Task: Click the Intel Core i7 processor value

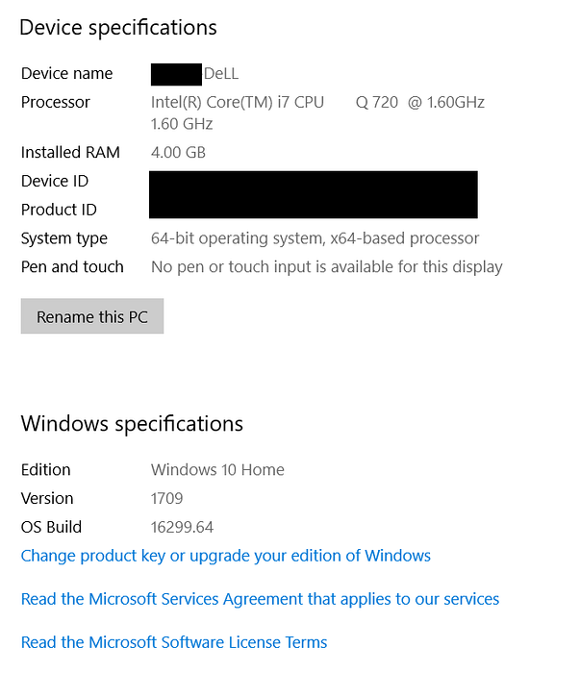Action: coord(317,103)
